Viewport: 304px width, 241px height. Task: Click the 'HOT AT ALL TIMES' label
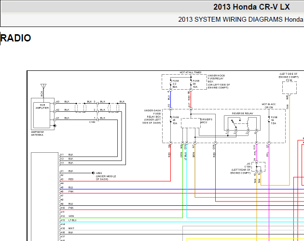[x=191, y=72]
